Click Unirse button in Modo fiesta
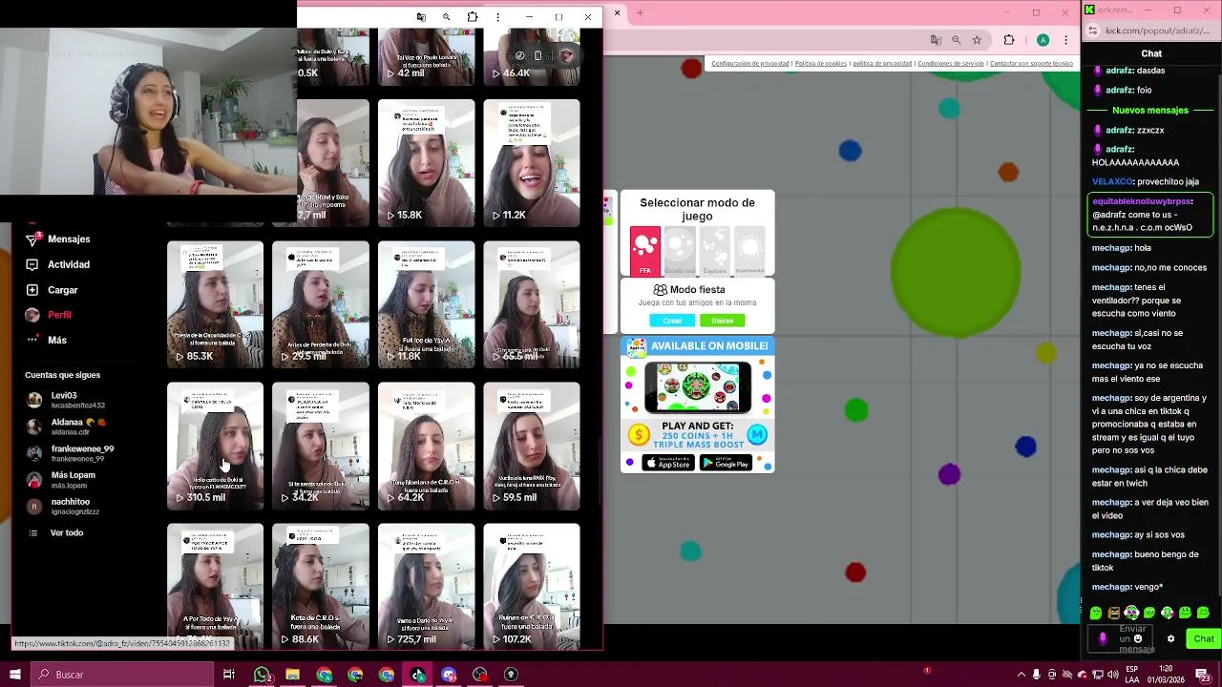 [722, 321]
